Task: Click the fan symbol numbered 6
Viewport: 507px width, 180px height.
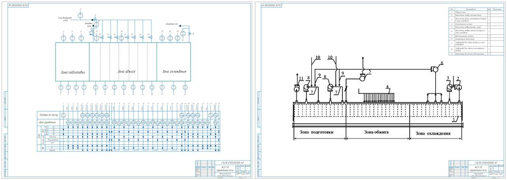Action: tap(435, 69)
